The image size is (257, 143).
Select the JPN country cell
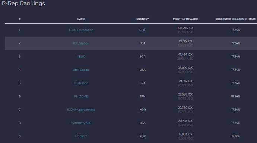(x=142, y=96)
